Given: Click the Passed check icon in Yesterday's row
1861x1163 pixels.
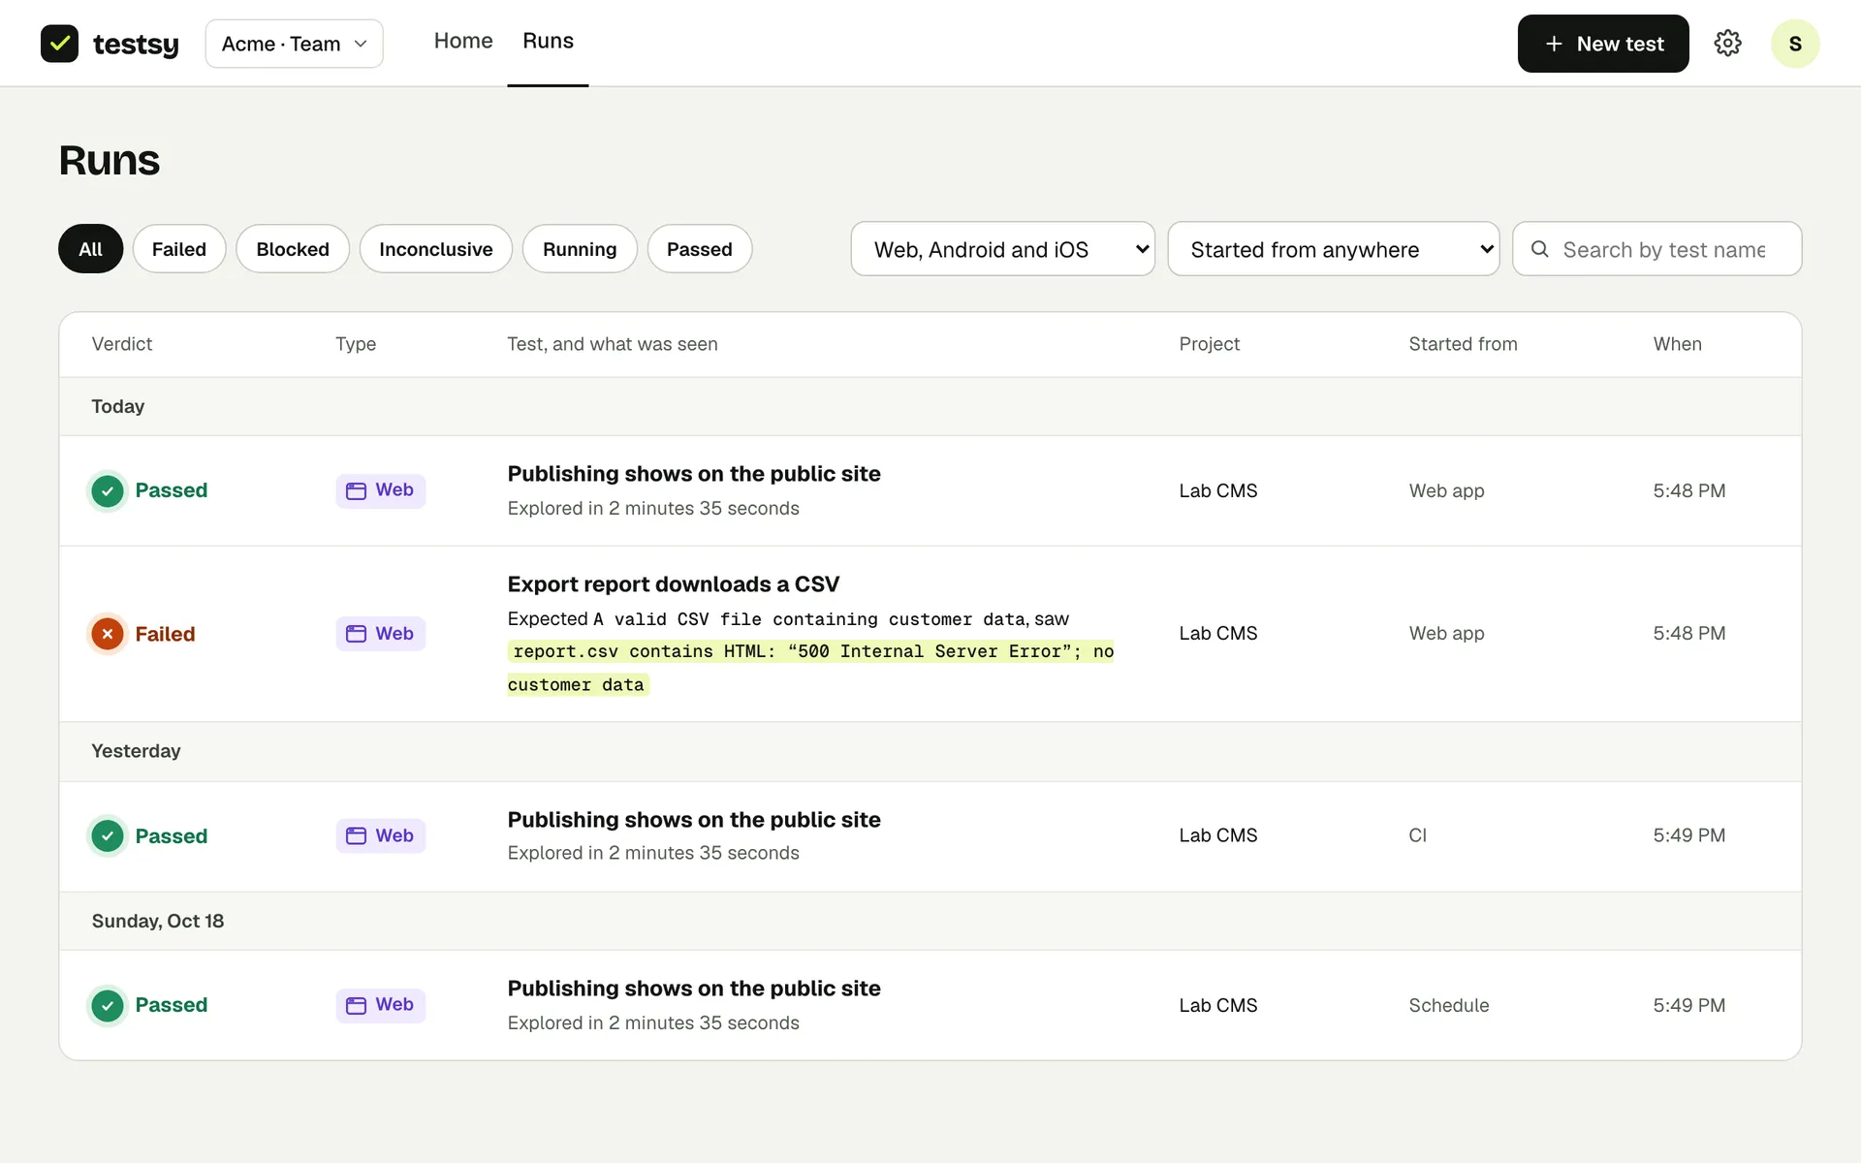Looking at the screenshot, I should point(108,835).
